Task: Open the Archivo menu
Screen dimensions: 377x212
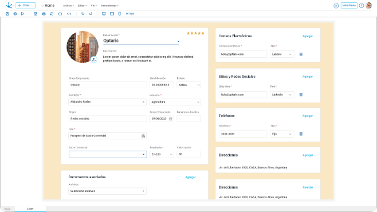Action: coord(68,6)
